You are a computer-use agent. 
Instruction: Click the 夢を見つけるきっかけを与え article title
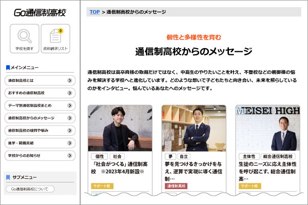click(x=194, y=171)
